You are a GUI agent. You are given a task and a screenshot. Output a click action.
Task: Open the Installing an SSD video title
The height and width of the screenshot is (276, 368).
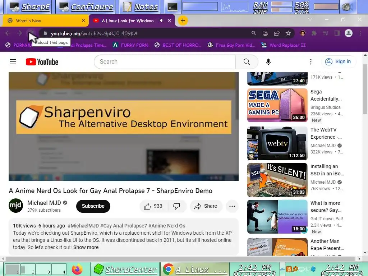pyautogui.click(x=327, y=170)
